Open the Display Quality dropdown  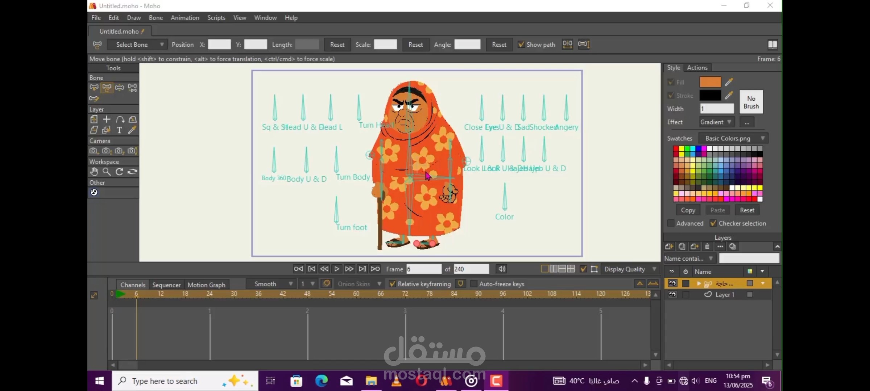point(630,269)
